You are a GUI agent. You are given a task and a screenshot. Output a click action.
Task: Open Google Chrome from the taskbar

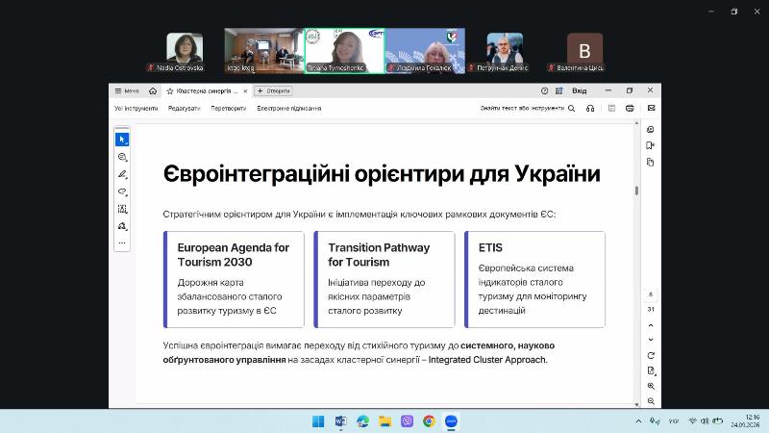tap(429, 421)
